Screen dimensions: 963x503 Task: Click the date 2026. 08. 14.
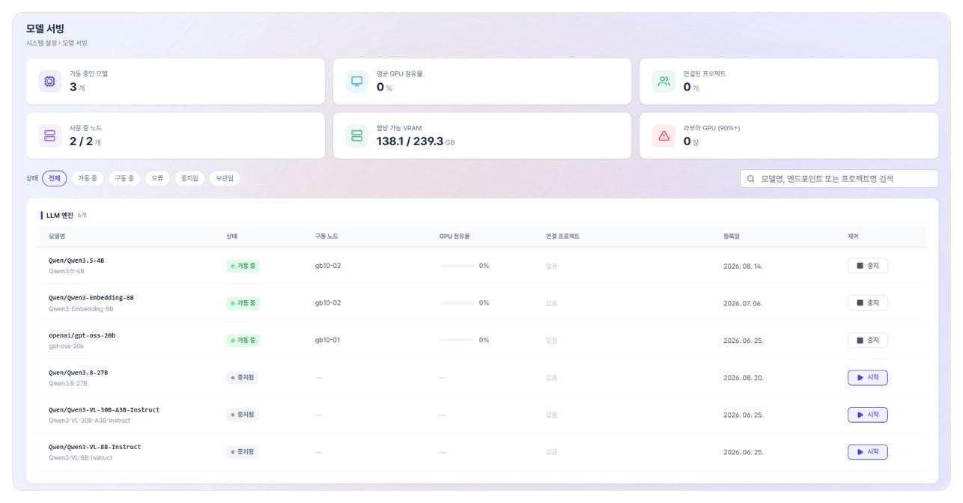click(743, 266)
